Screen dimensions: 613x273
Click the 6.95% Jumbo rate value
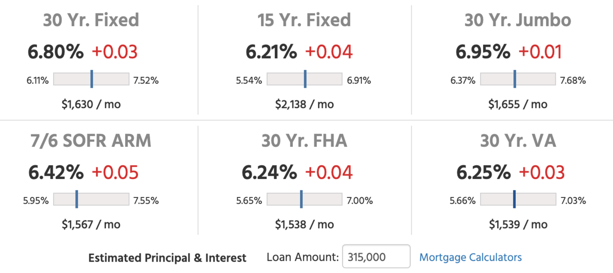pos(483,52)
